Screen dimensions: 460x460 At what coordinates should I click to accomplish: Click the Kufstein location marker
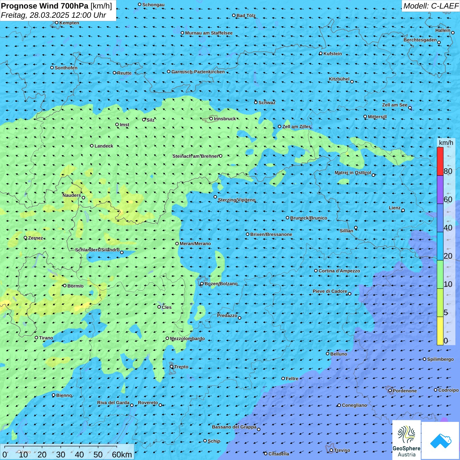pyautogui.click(x=321, y=53)
